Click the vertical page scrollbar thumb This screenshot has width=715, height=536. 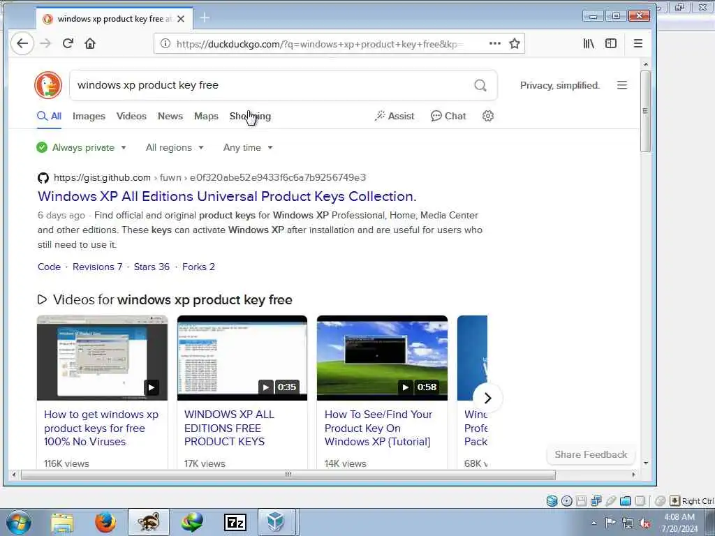point(645,111)
